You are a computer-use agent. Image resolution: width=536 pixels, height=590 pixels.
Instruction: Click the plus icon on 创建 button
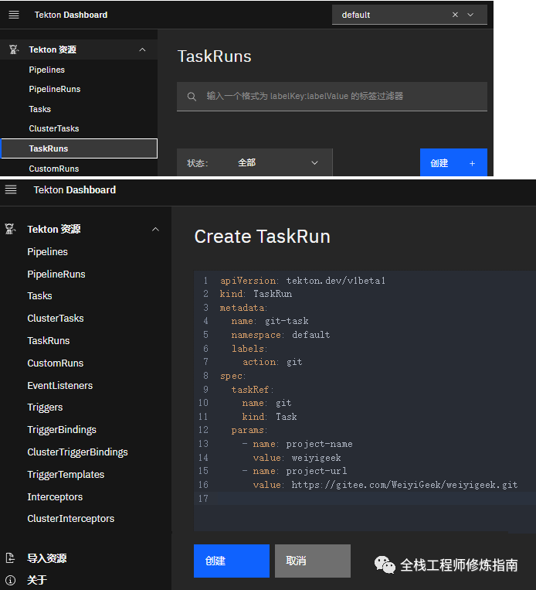pyautogui.click(x=472, y=163)
